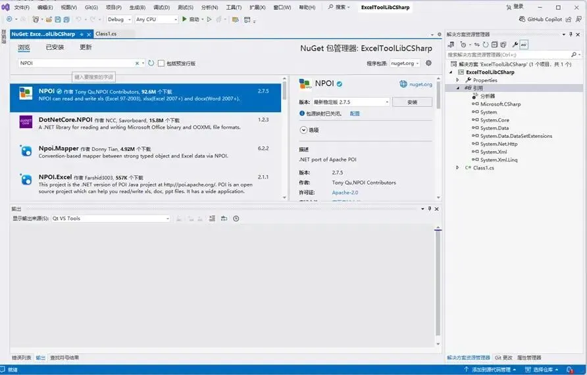The height and width of the screenshot is (375, 587).
Task: Open NuGet package source settings gear
Action: (428, 63)
